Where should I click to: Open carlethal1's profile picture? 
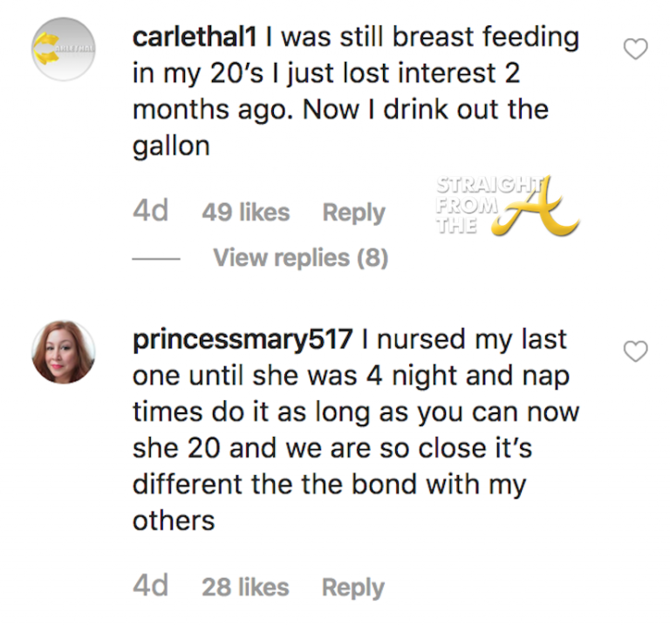[63, 49]
